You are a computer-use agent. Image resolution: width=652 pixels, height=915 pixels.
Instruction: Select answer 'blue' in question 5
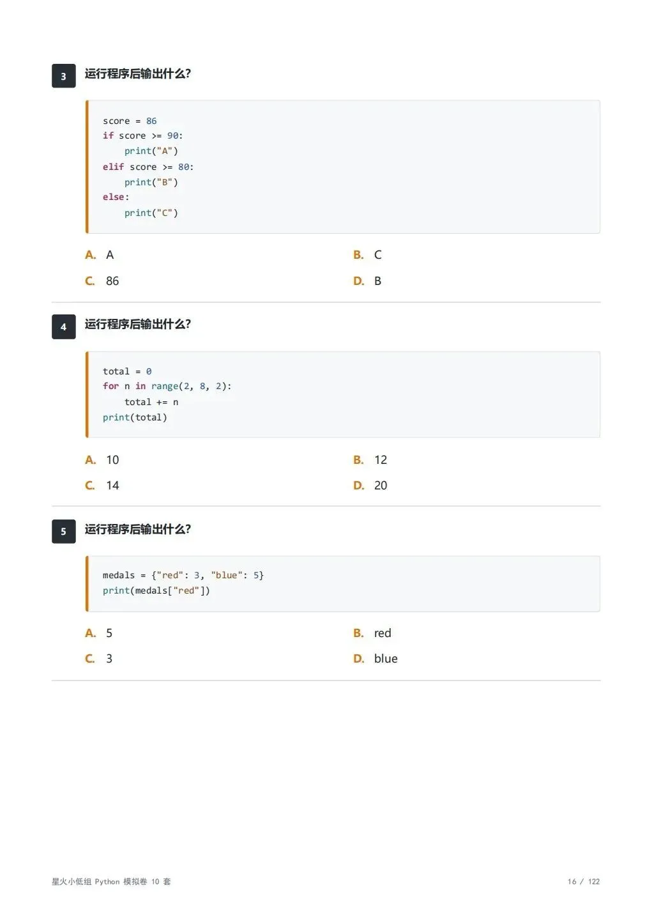pos(375,659)
